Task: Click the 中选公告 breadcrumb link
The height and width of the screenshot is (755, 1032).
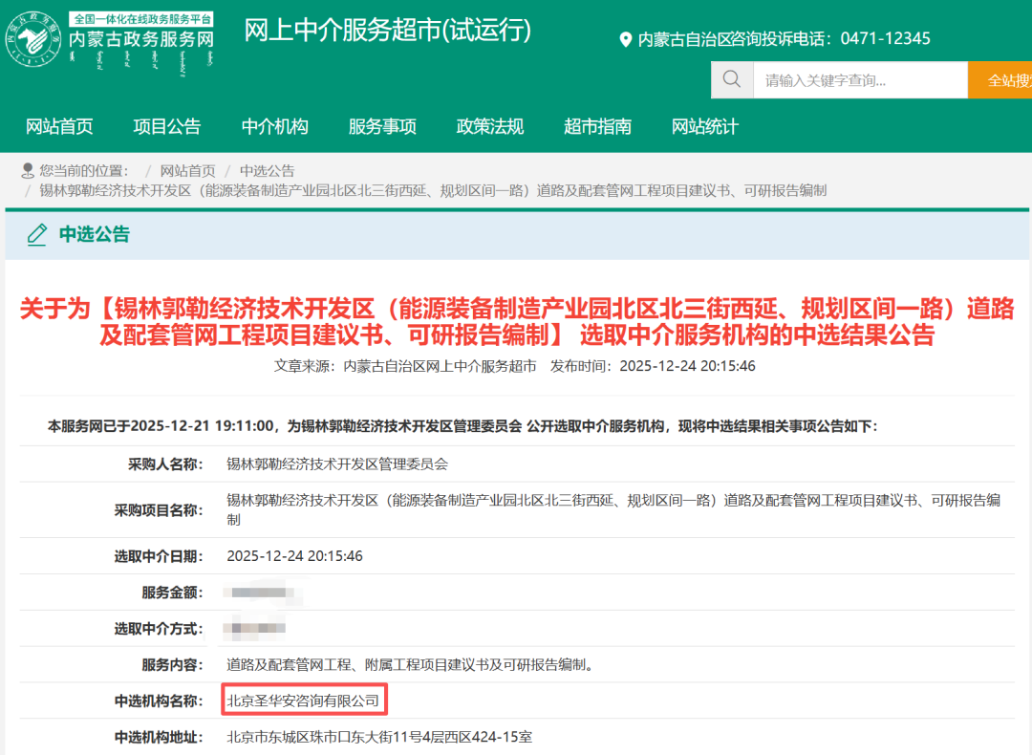Action: click(x=268, y=170)
